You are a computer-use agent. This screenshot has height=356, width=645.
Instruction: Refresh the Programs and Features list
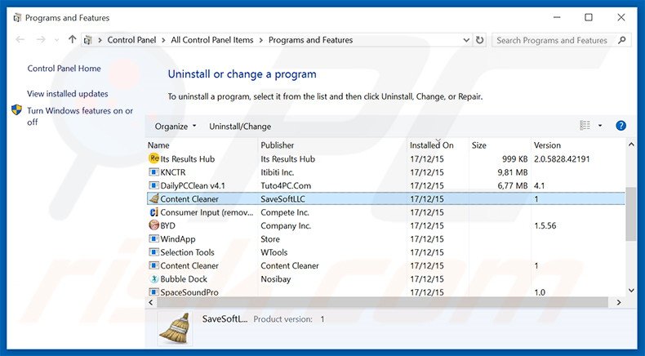pos(479,40)
